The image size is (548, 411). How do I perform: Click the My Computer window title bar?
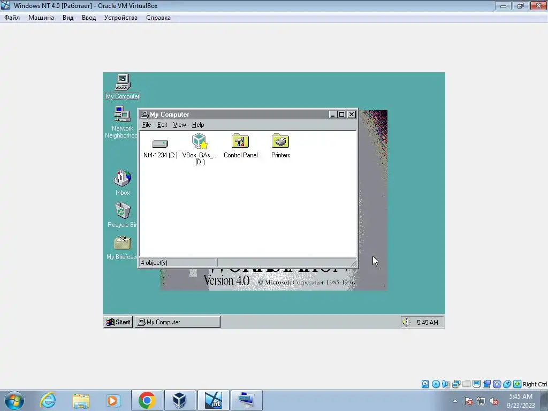click(248, 115)
